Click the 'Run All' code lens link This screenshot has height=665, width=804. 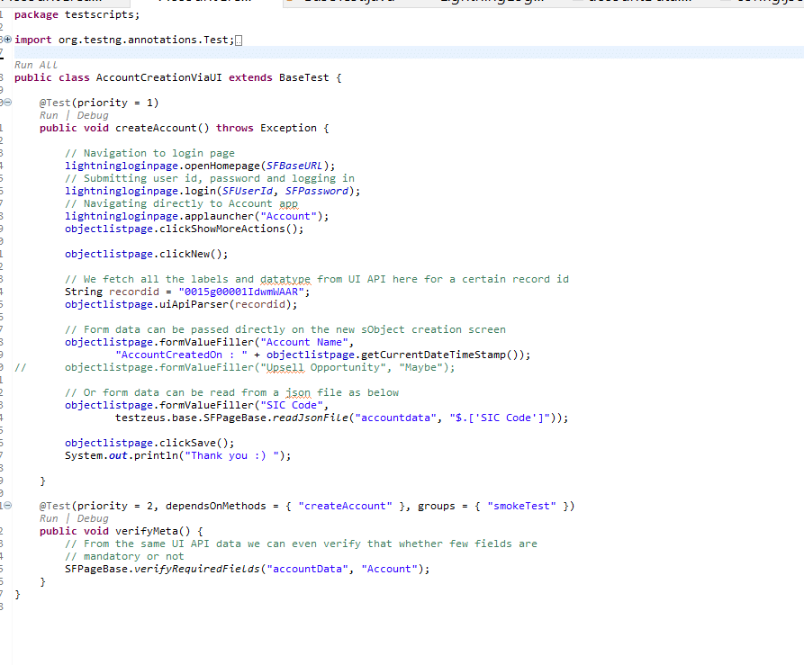(36, 65)
